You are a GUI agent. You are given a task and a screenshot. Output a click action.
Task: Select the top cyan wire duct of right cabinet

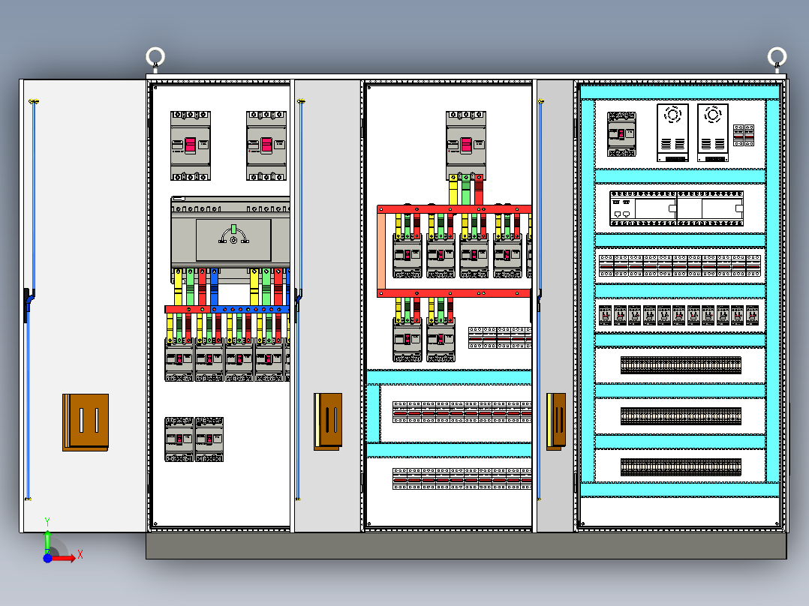[680, 92]
